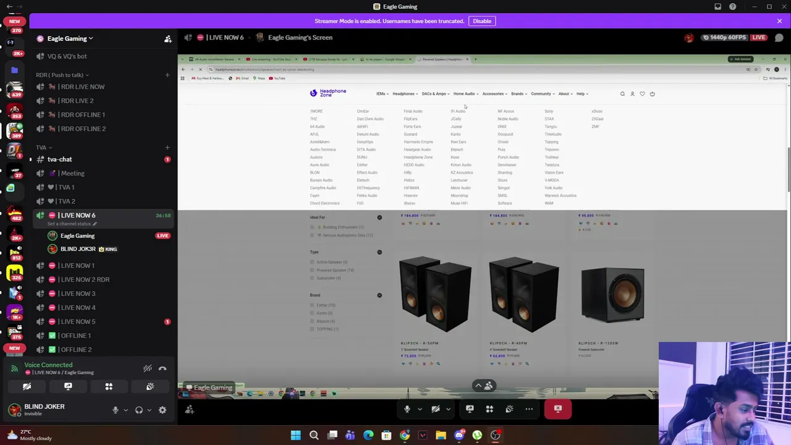Invite people to Eagle Gaming server
This screenshot has height=445, width=791.
(167, 39)
